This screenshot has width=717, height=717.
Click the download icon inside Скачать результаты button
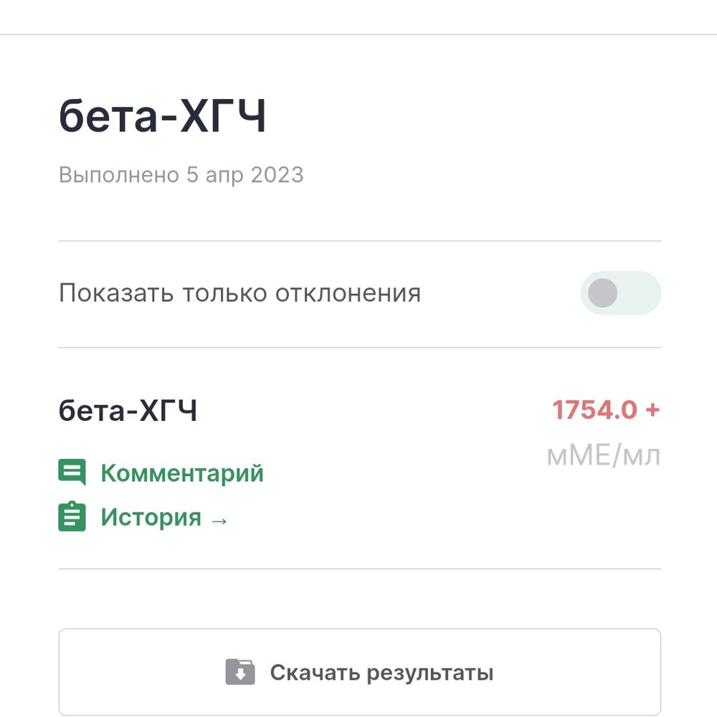tap(242, 673)
